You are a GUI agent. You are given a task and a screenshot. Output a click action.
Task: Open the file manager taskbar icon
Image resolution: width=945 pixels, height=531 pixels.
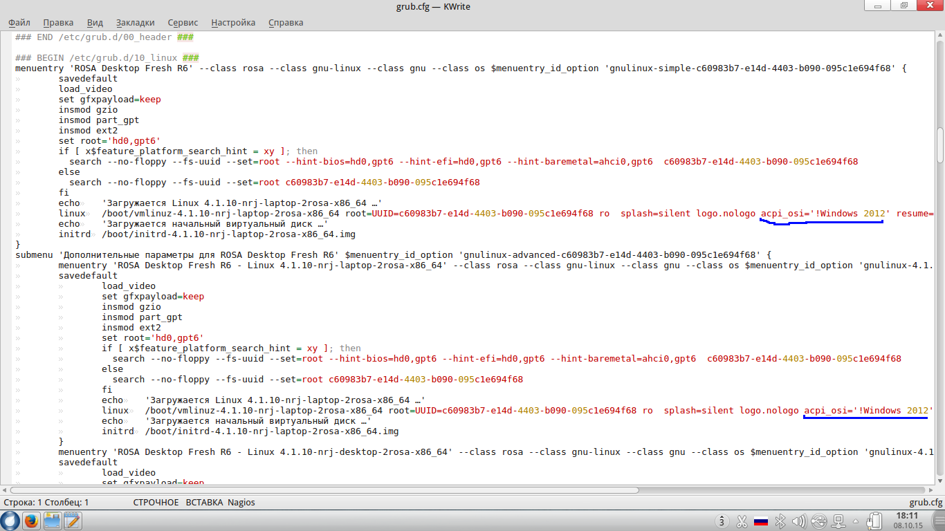(x=52, y=521)
